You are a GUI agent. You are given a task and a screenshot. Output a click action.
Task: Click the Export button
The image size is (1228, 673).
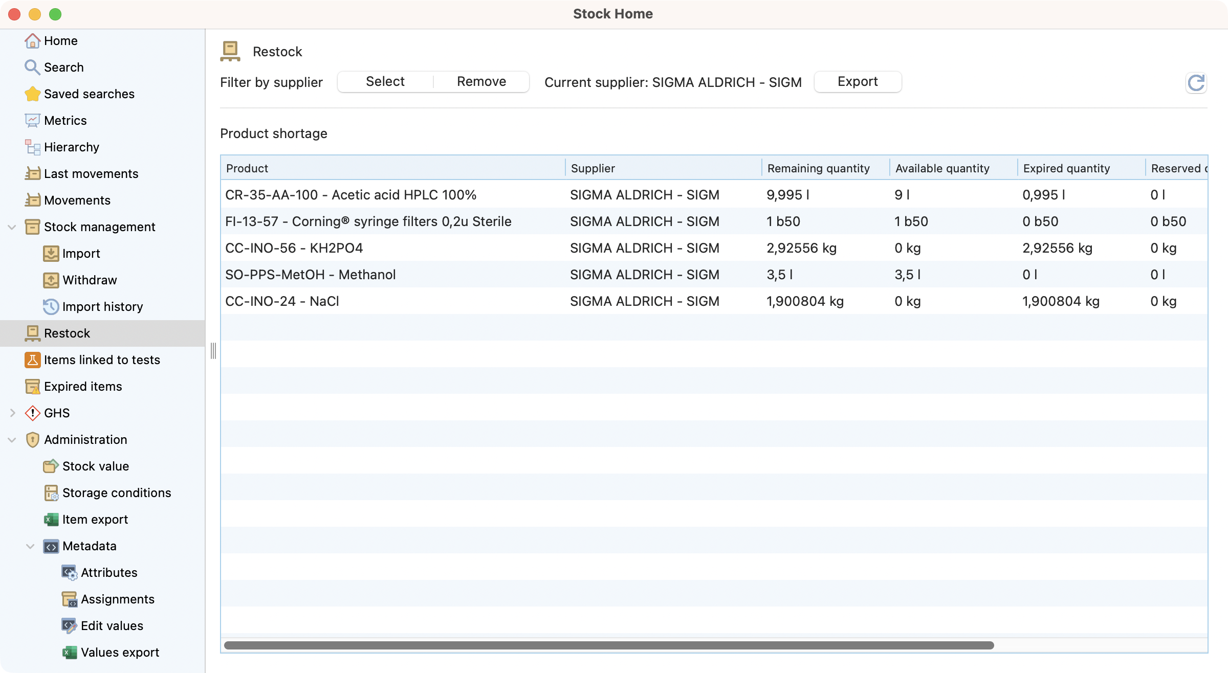point(858,82)
